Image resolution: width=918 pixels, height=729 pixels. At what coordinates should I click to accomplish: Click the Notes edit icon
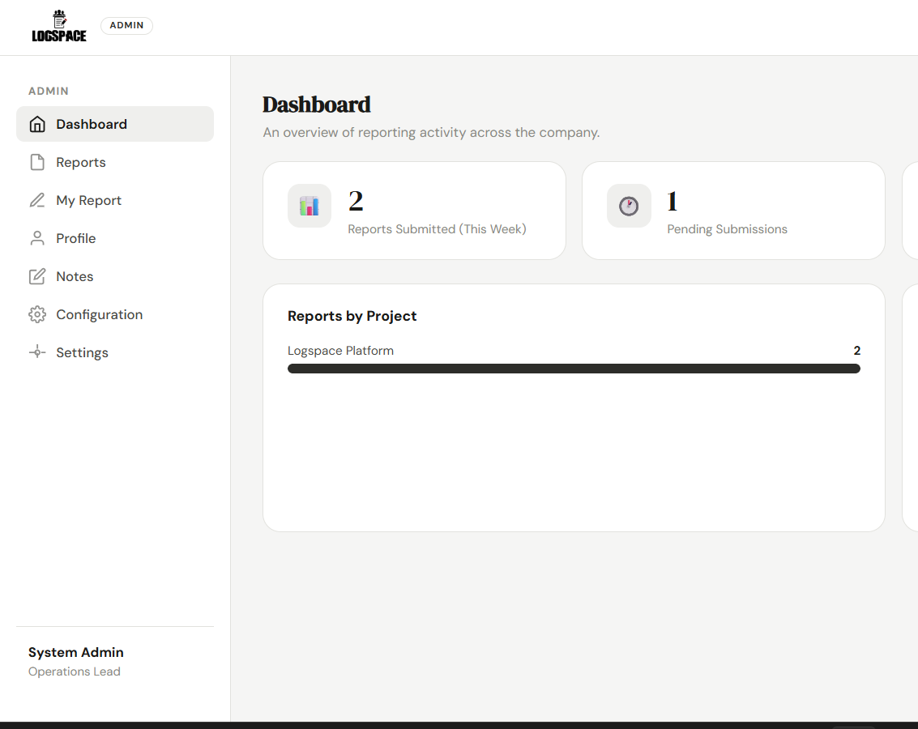click(x=37, y=276)
